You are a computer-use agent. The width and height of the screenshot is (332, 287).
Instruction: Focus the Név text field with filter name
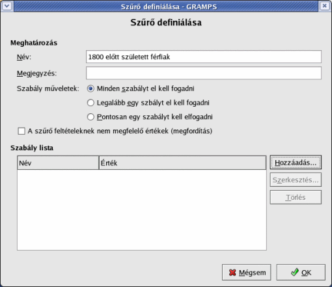[204, 57]
